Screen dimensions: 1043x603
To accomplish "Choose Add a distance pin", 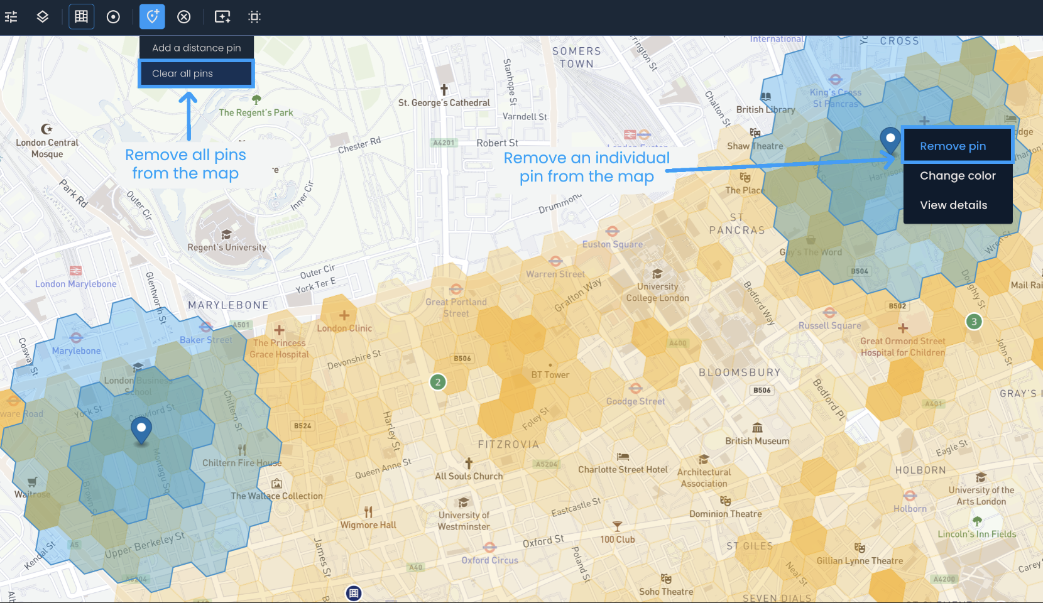I will [x=197, y=48].
